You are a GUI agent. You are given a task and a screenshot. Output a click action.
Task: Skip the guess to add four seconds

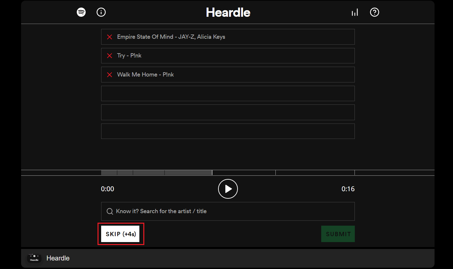click(x=121, y=234)
